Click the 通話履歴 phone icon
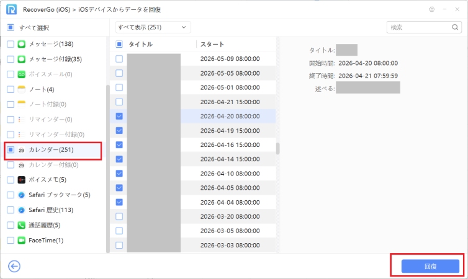This screenshot has width=468, height=279. (22, 225)
